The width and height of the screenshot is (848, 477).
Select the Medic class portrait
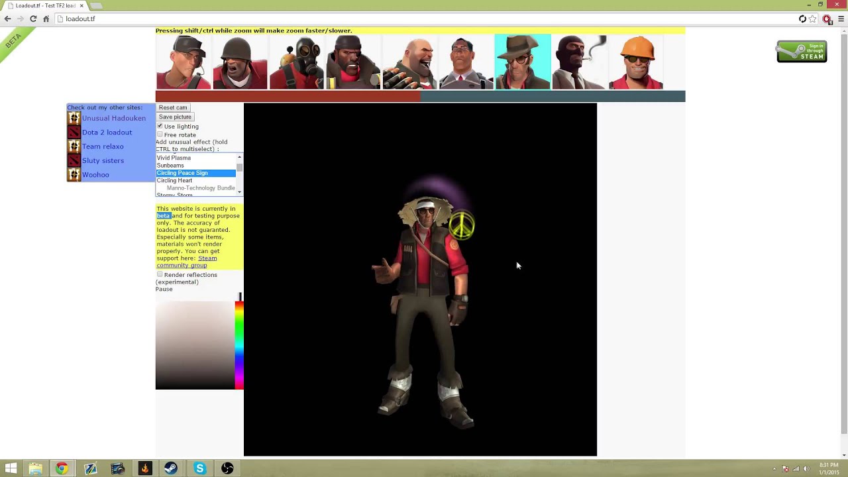[466, 62]
